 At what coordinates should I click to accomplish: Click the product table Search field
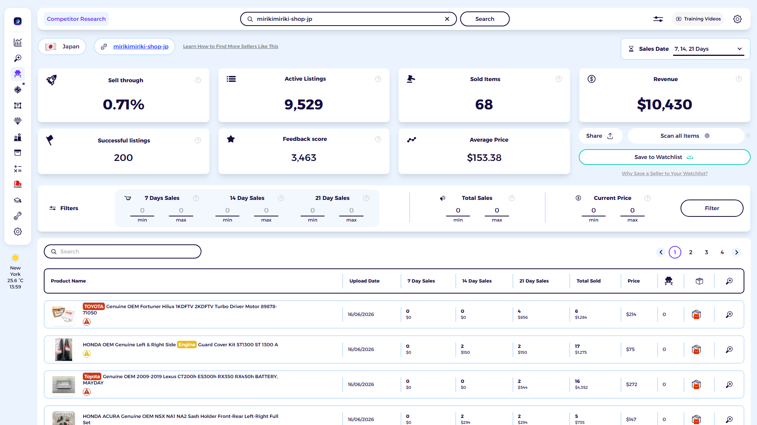click(123, 251)
